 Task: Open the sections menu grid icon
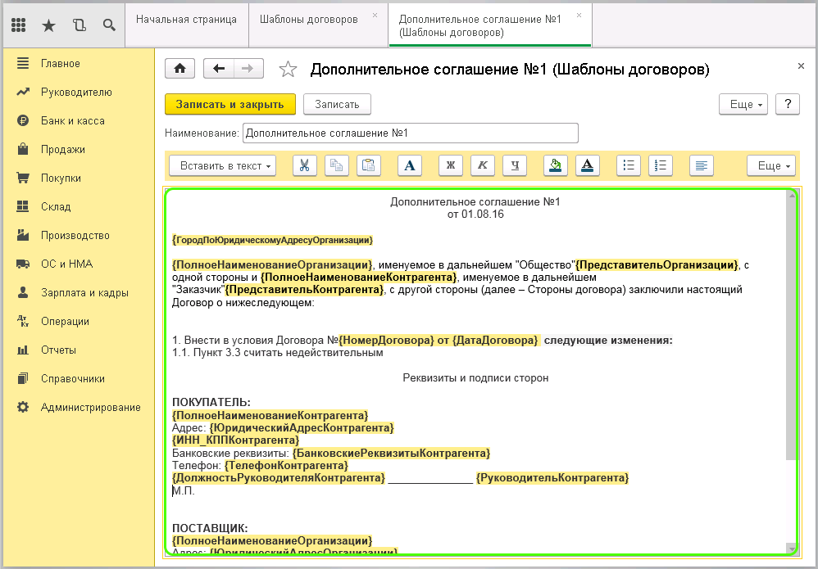[x=19, y=25]
